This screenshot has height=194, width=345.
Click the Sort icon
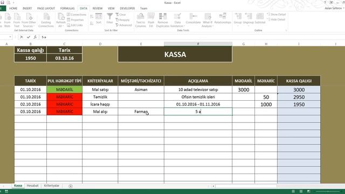click(99, 18)
